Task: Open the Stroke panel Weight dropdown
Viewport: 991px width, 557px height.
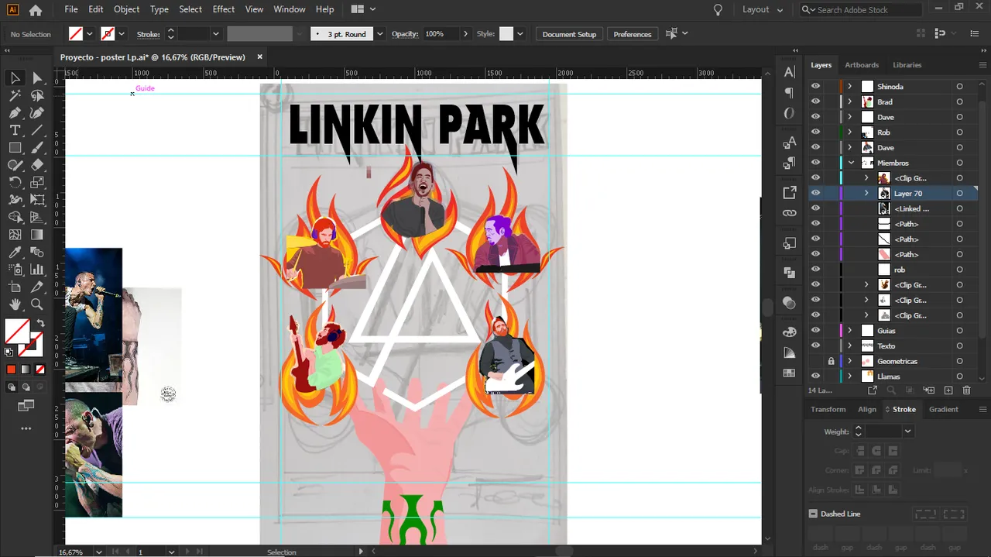Action: tap(907, 432)
